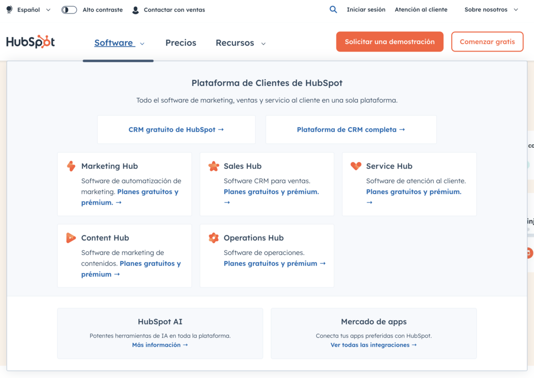Image resolution: width=534 pixels, height=378 pixels.
Task: Enable the Alto contraste toggle
Action: pyautogui.click(x=68, y=9)
